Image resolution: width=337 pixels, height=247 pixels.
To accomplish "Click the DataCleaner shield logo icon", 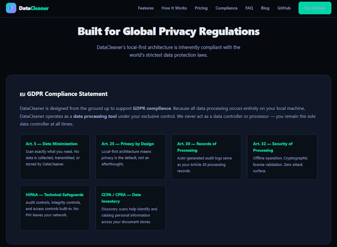I will [x=11, y=8].
